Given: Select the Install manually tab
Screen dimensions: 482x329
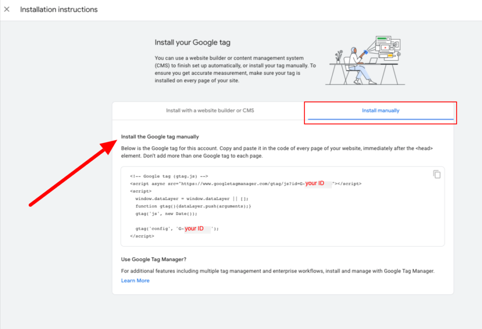Looking at the screenshot, I should [380, 111].
